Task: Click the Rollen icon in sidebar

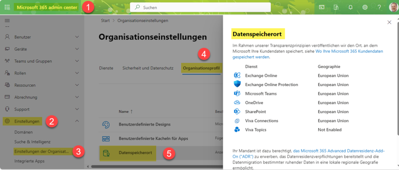Action: pyautogui.click(x=7, y=73)
